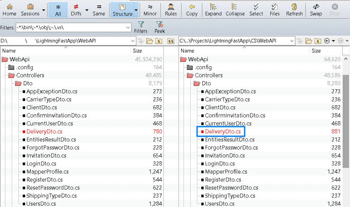Sort left pane by Size column

point(147,51)
